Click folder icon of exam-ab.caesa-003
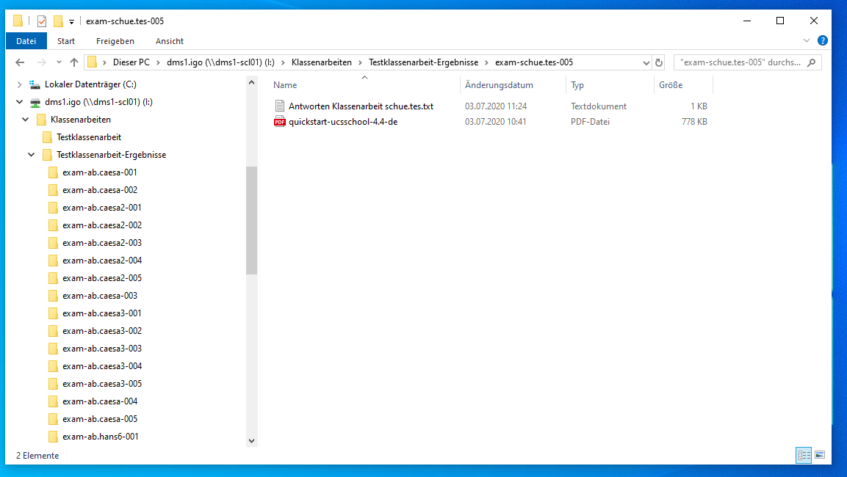This screenshot has height=477, width=847. click(53, 296)
